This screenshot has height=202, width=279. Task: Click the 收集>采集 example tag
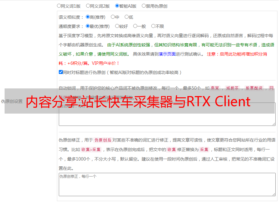click(91, 150)
